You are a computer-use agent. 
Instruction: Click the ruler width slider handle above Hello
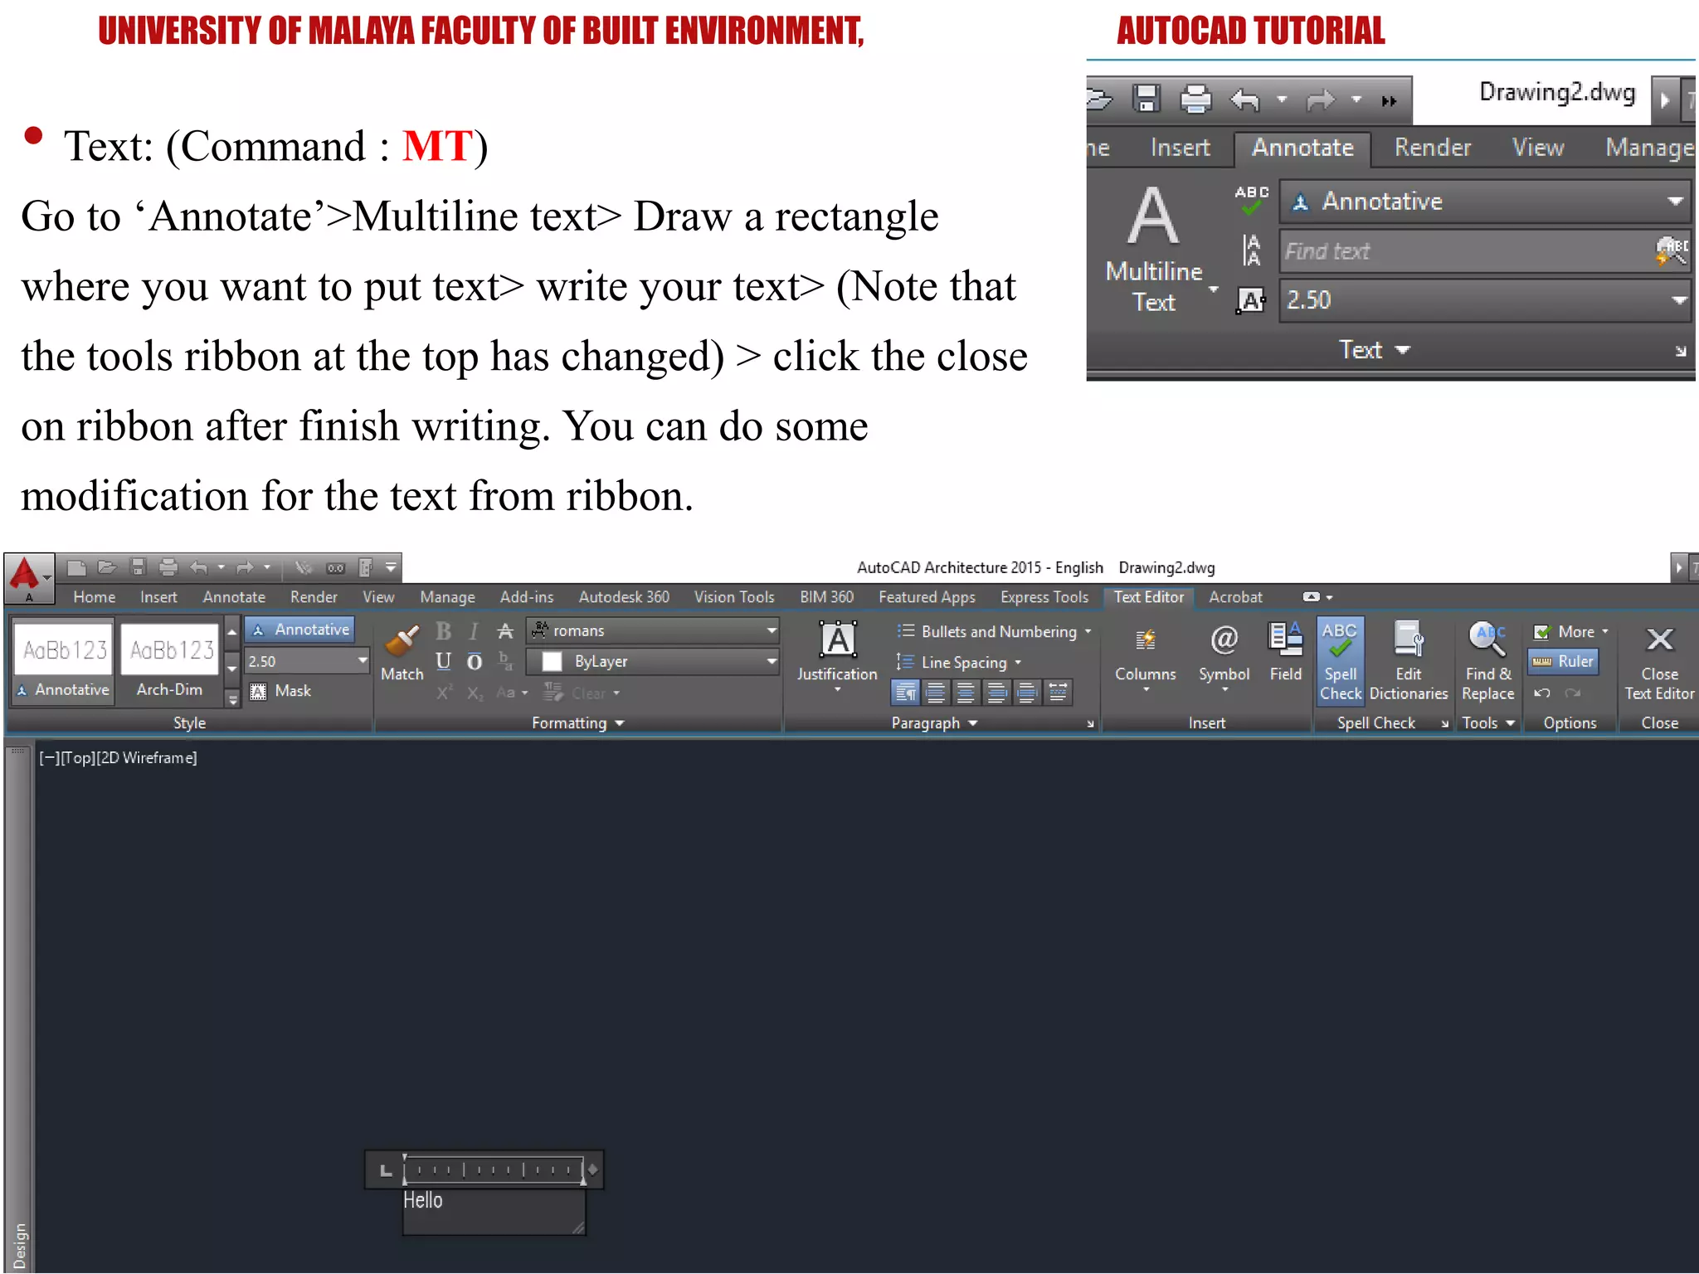pos(592,1169)
